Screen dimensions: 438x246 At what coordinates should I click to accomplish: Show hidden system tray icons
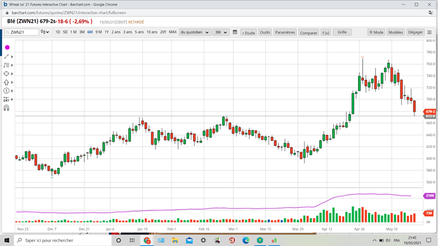tap(375, 240)
